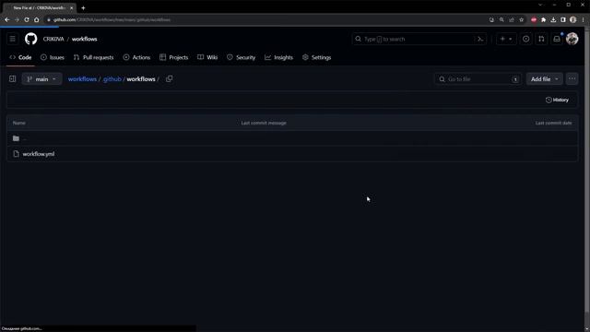Navigate to the workflows root breadcrumb
590x332 pixels.
point(82,79)
